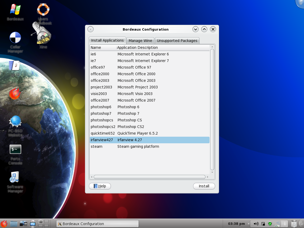The height and width of the screenshot is (228, 304).
Task: Switch to the Install Applications tab
Action: tap(107, 40)
